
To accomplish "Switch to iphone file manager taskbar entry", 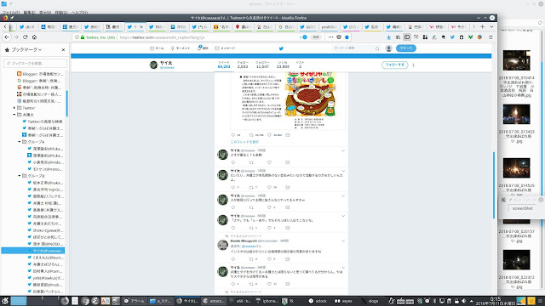I will (267, 301).
